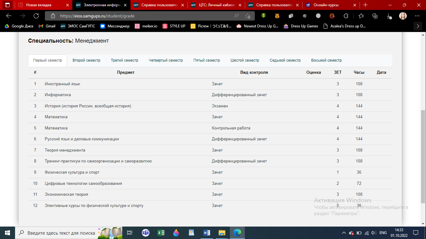Image resolution: width=426 pixels, height=239 pixels.
Task: Open the user profile avatar
Action: [403, 16]
